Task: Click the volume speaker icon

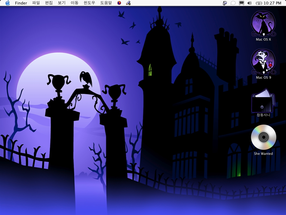Action: point(250,3)
